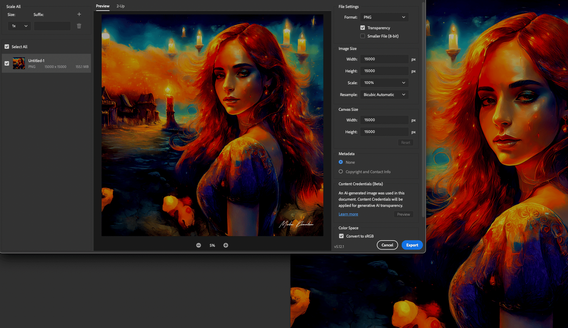Screen dimensions: 568x328
Task: Open the Format PNG dropdown
Action: (384, 17)
